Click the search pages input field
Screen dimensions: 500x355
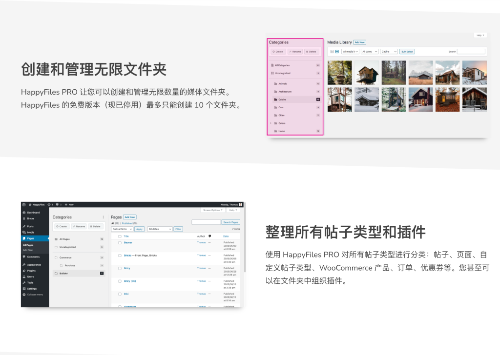pos(206,222)
